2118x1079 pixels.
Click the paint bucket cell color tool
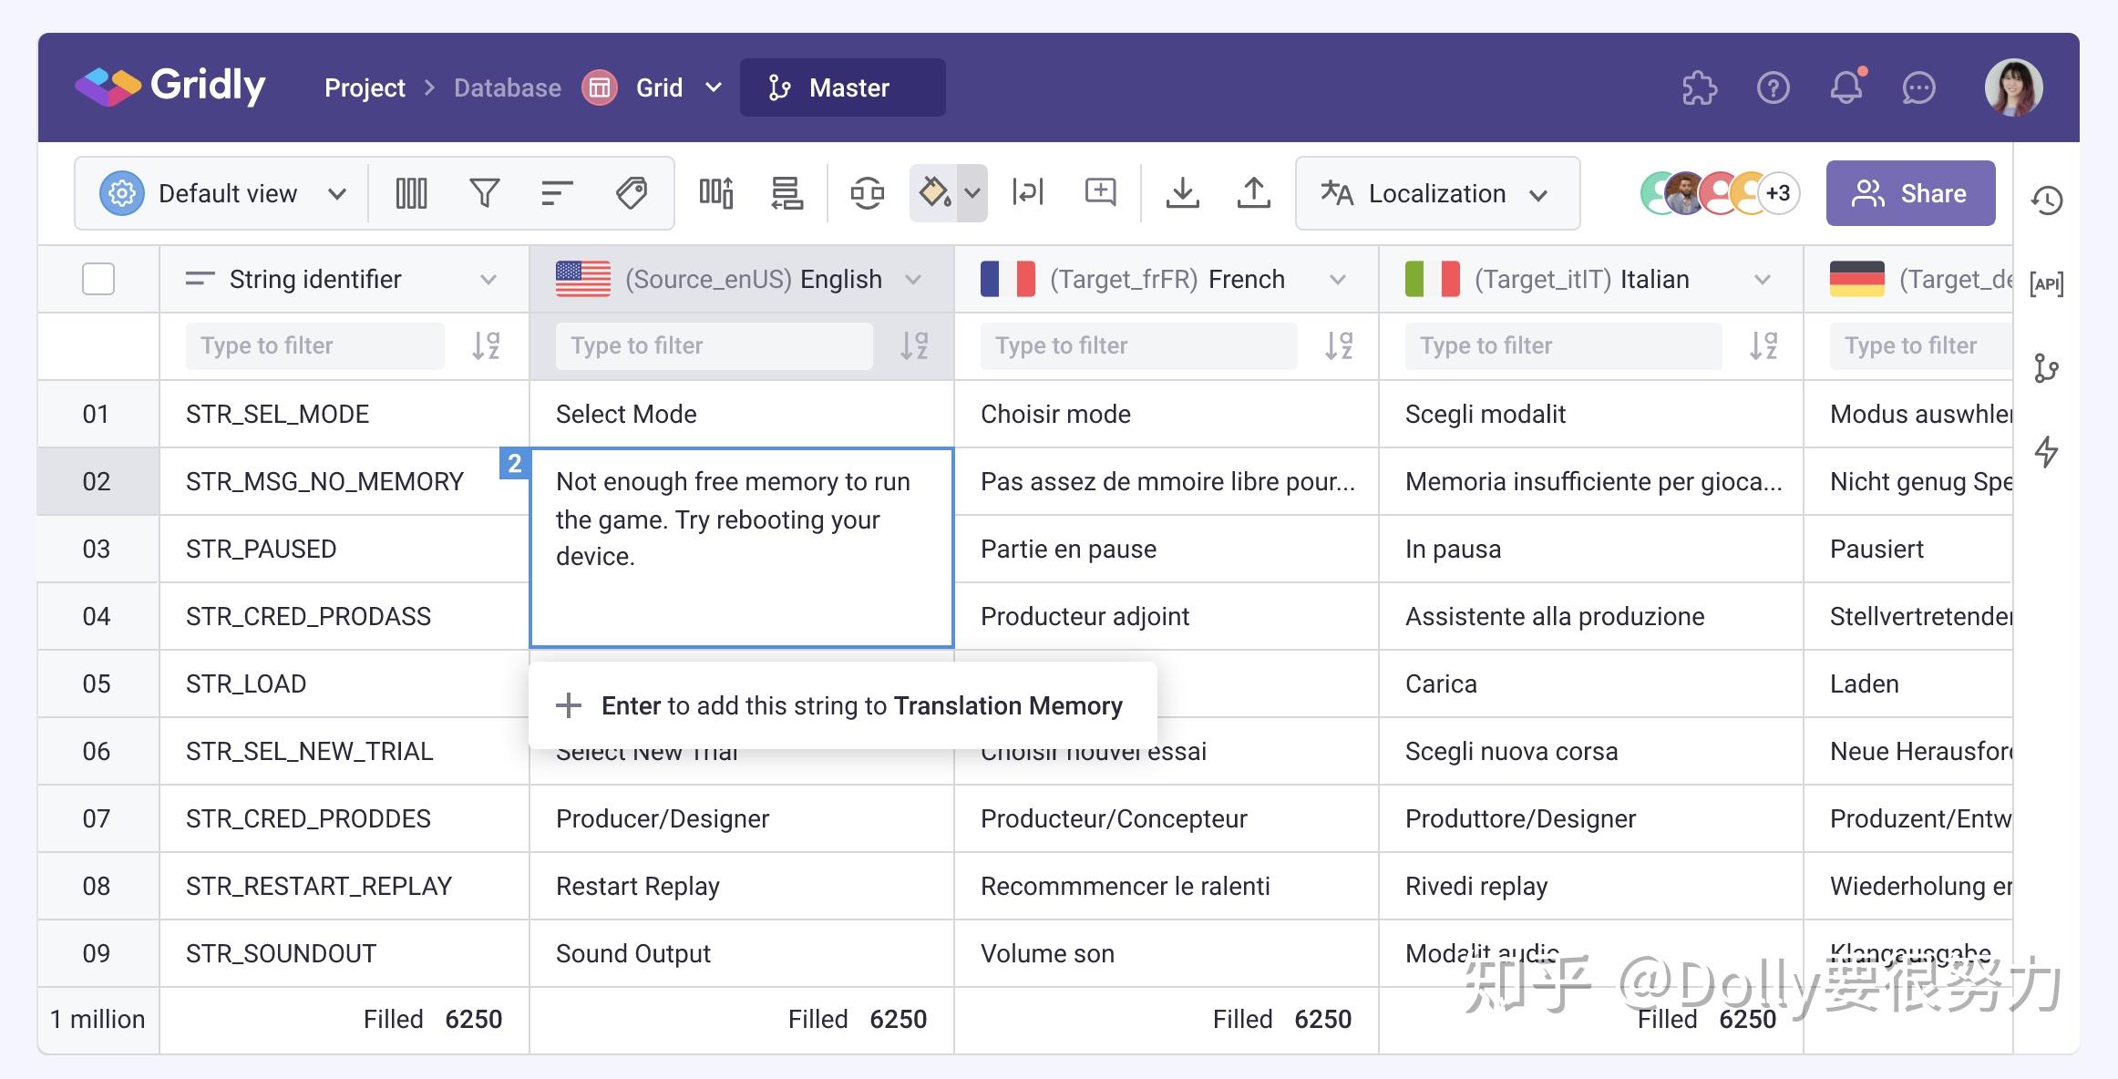tap(934, 193)
